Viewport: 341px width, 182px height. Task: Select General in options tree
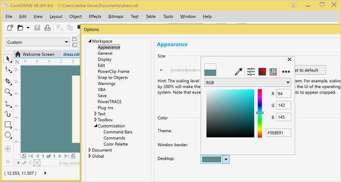[x=105, y=53]
